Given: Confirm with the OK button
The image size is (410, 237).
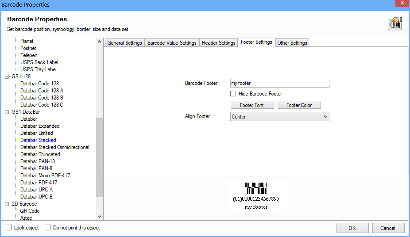Looking at the screenshot, I should click(352, 228).
